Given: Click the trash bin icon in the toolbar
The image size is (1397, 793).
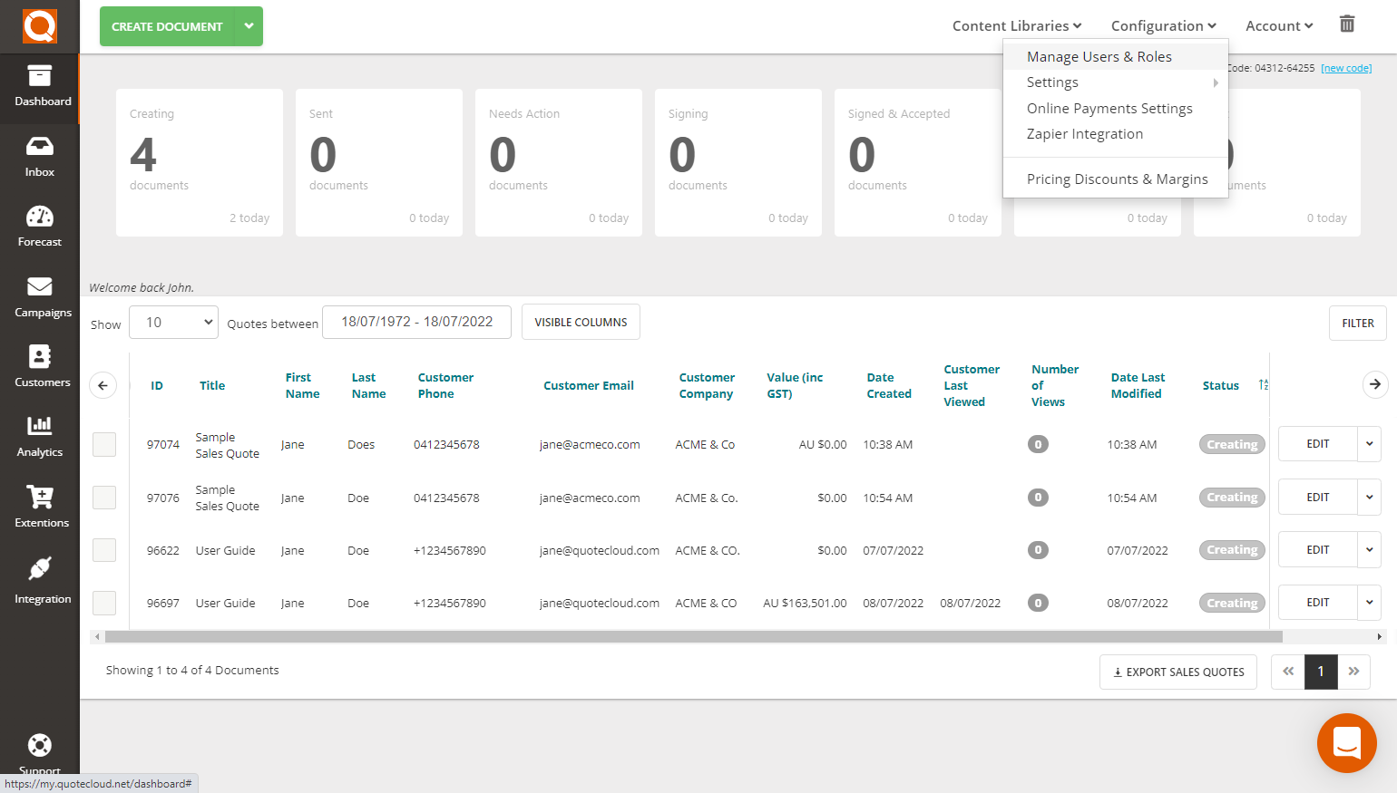Looking at the screenshot, I should click(1346, 24).
